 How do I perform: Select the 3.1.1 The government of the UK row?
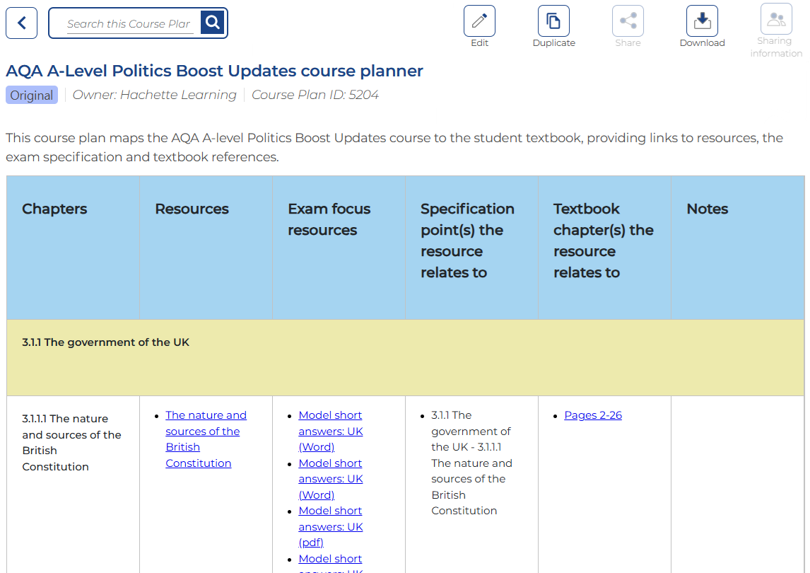coord(106,342)
